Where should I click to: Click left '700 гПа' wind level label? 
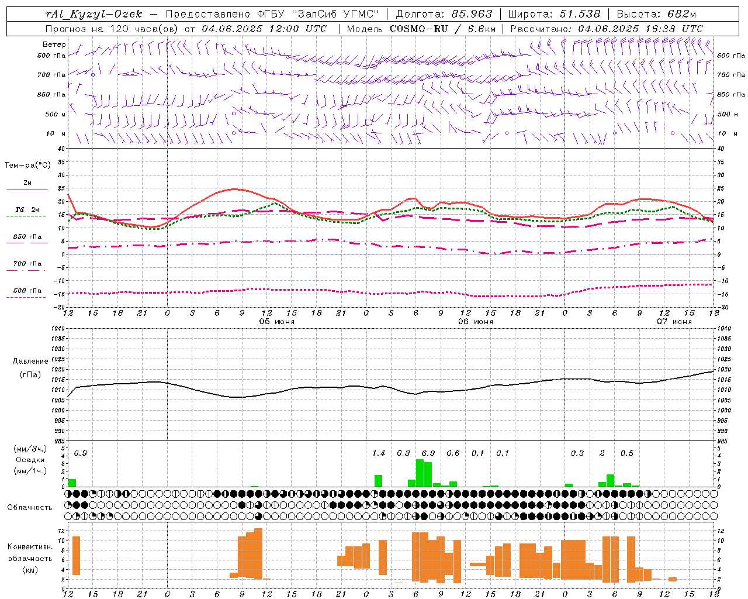[51, 75]
